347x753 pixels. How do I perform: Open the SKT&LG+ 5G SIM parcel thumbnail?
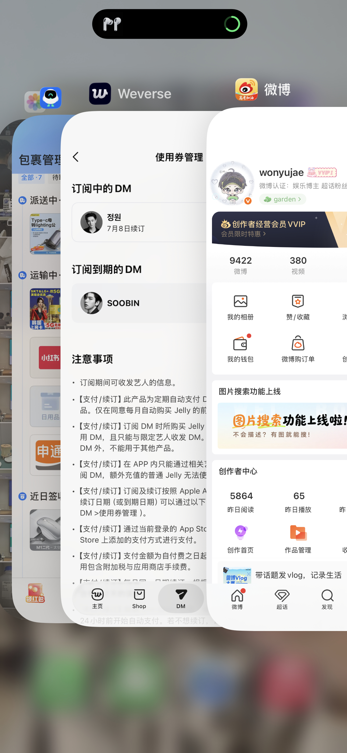45,309
